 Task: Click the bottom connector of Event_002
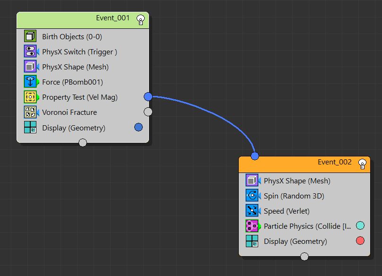(x=304, y=257)
